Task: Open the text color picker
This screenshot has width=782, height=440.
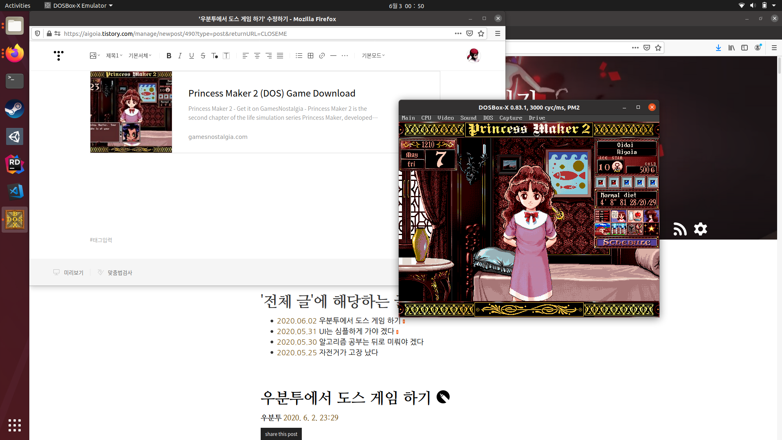Action: 215,56
